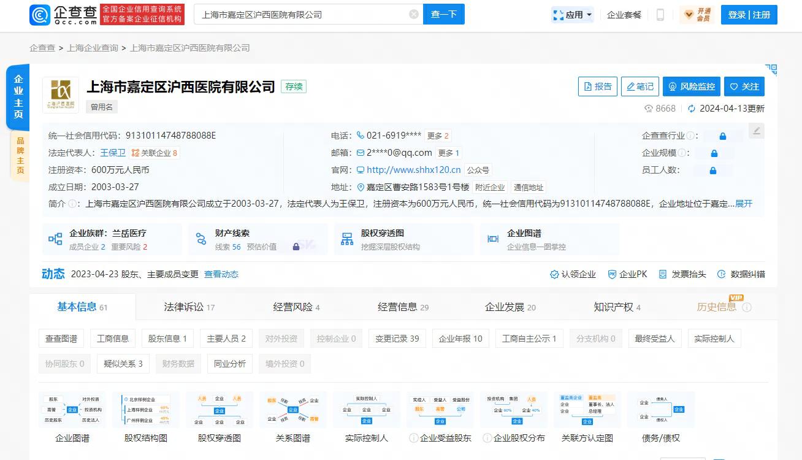
Task: Click 数据纠错
Action: (741, 274)
